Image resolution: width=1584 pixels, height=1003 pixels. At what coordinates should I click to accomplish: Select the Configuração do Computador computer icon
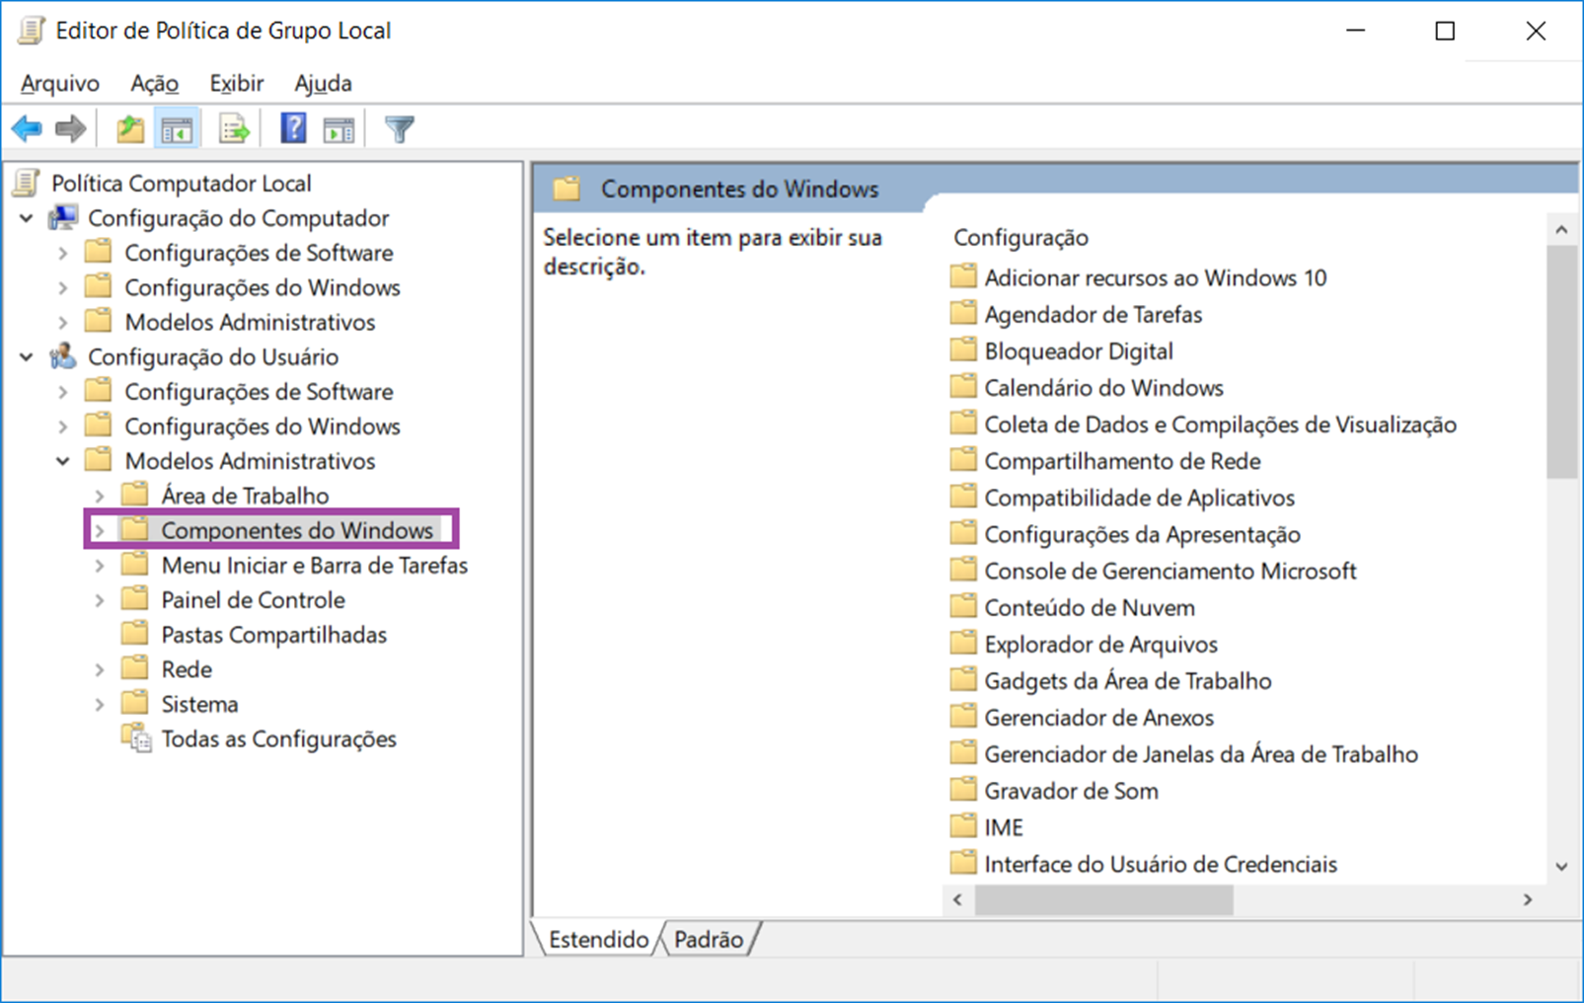tap(63, 217)
